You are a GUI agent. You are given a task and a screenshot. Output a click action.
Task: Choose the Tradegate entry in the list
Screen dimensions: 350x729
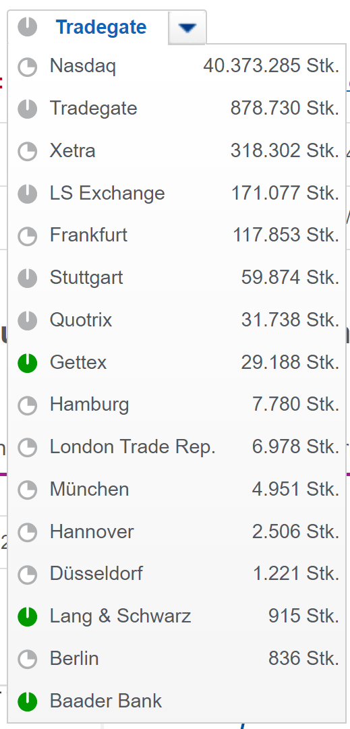pos(177,109)
